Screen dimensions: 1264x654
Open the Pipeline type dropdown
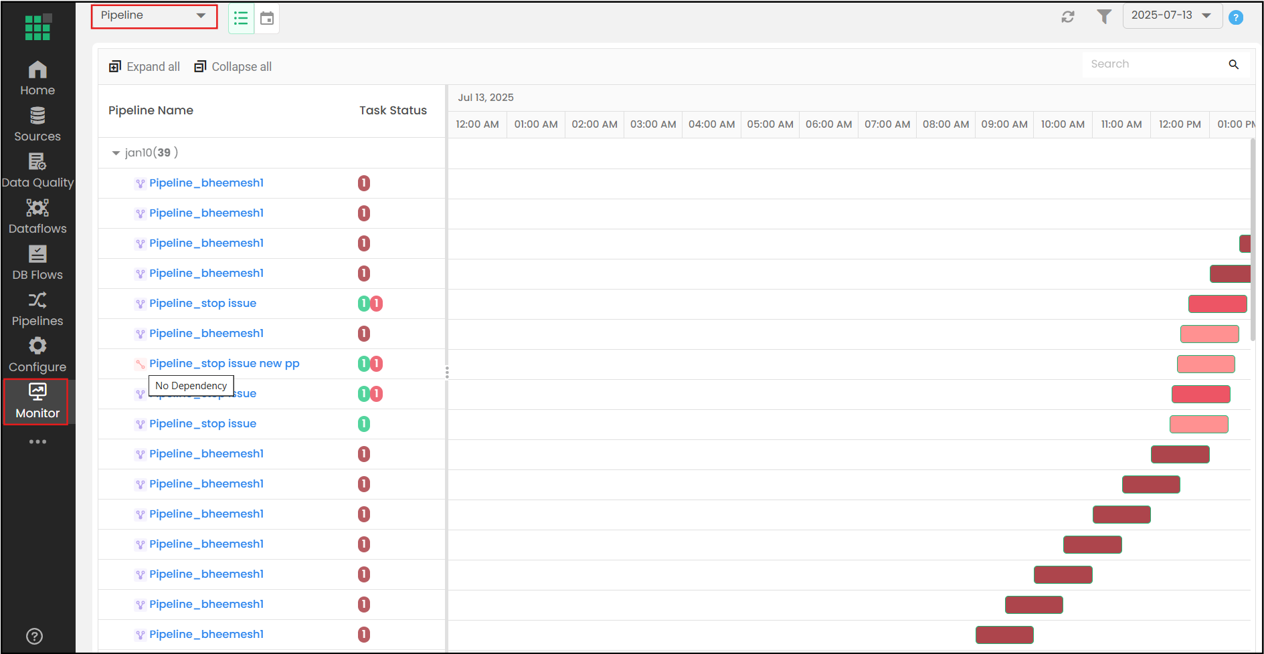tap(154, 15)
